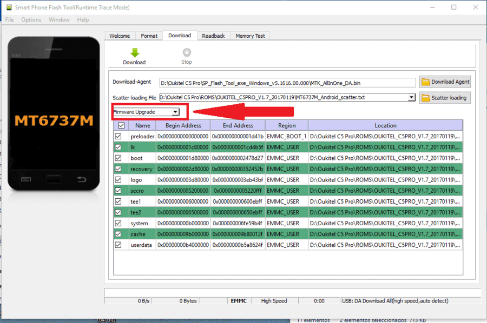The image size is (487, 323).
Task: Click the Smart Phone Flash Tool title icon
Action: [x=9, y=7]
